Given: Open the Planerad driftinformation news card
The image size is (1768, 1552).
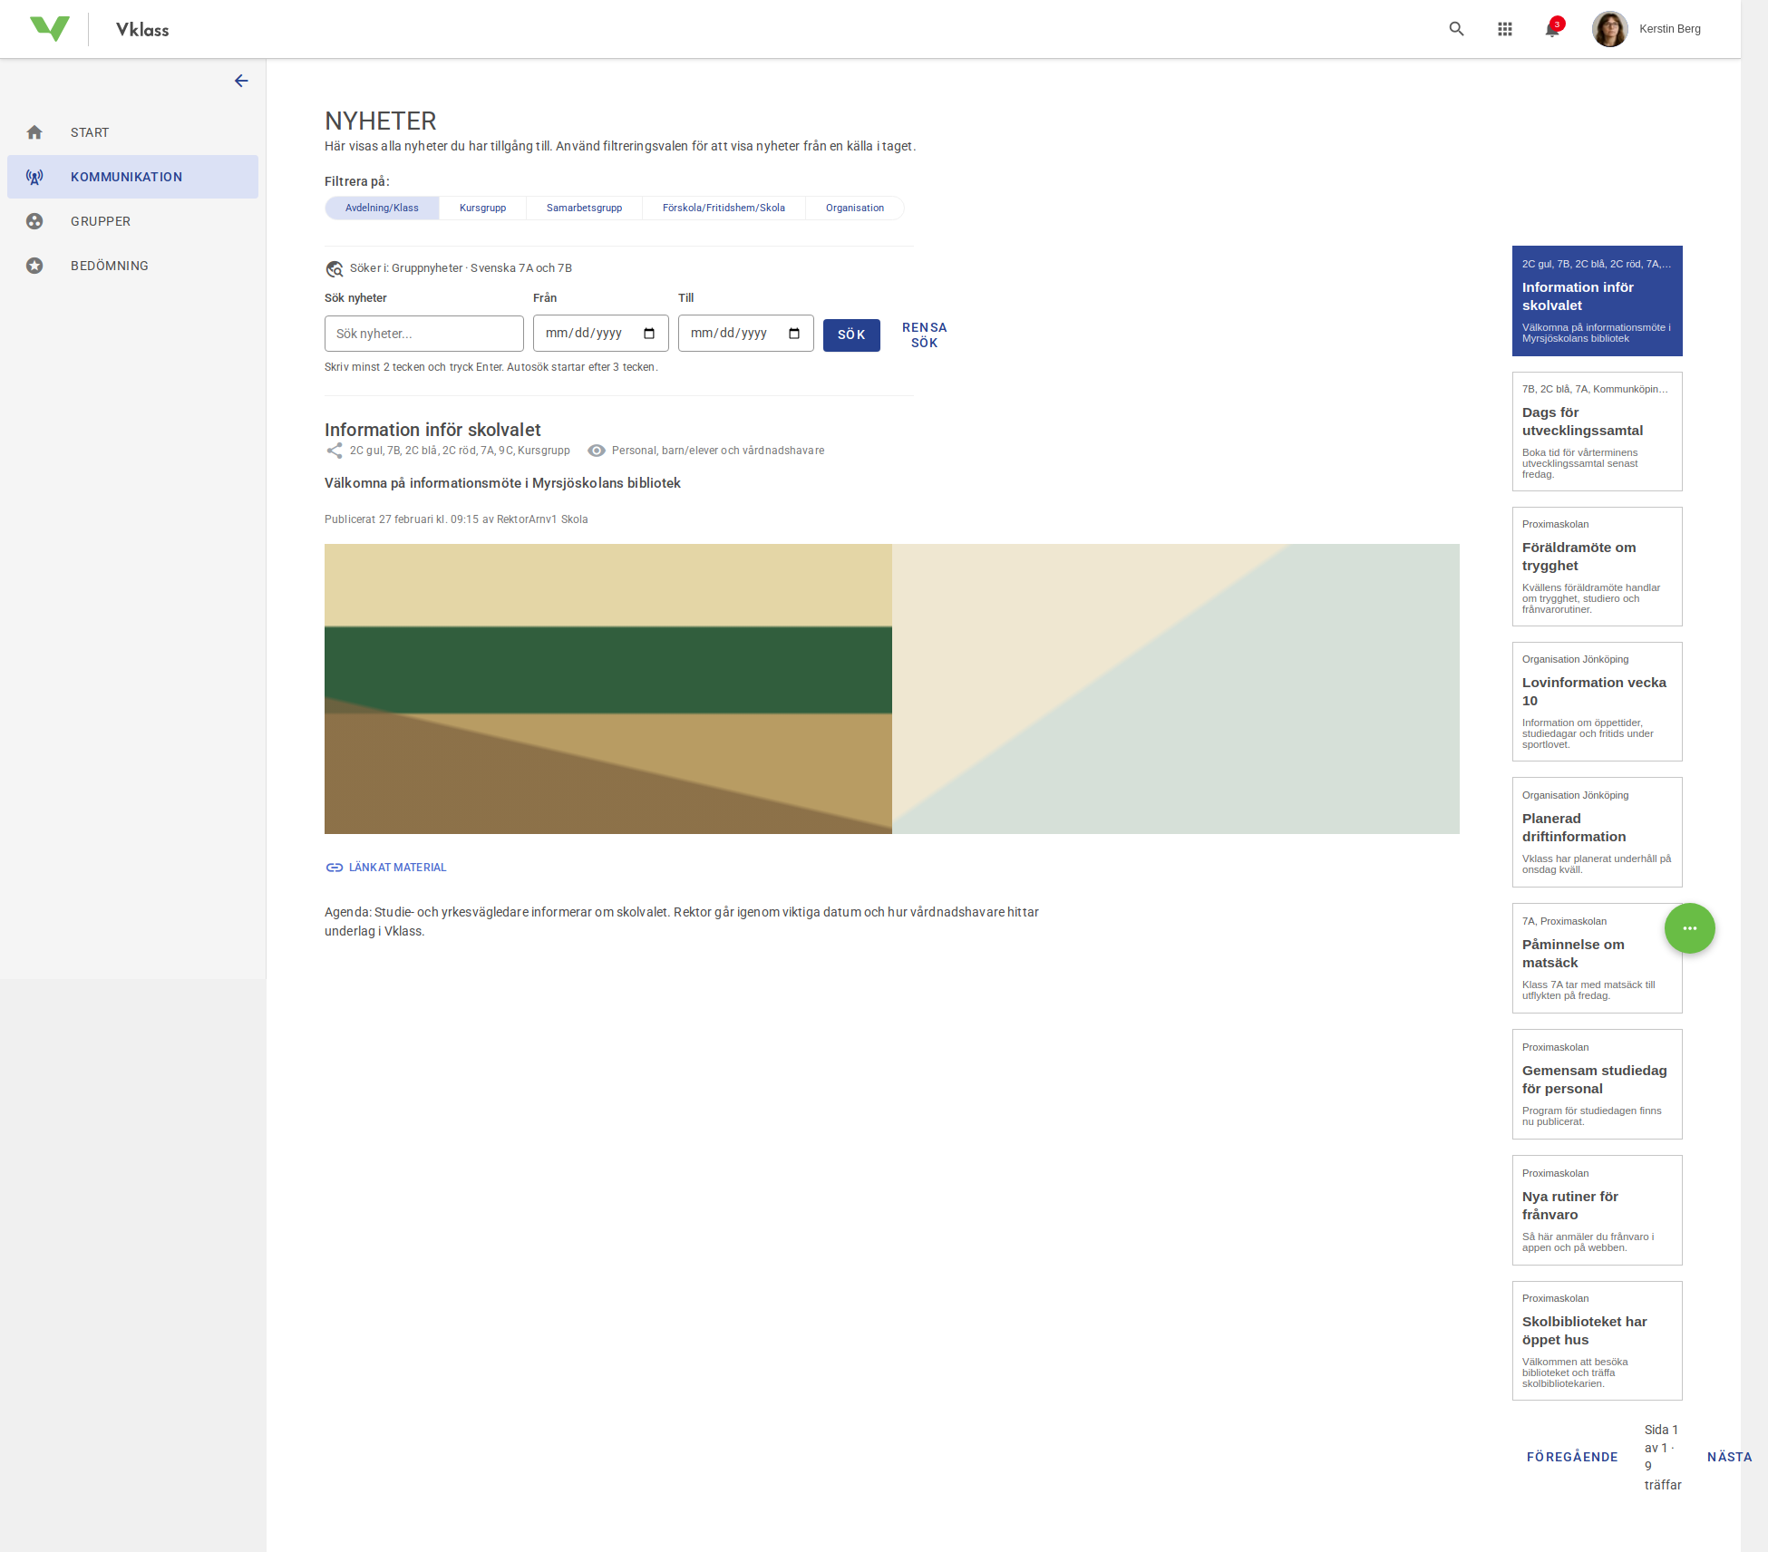Looking at the screenshot, I should 1598,832.
